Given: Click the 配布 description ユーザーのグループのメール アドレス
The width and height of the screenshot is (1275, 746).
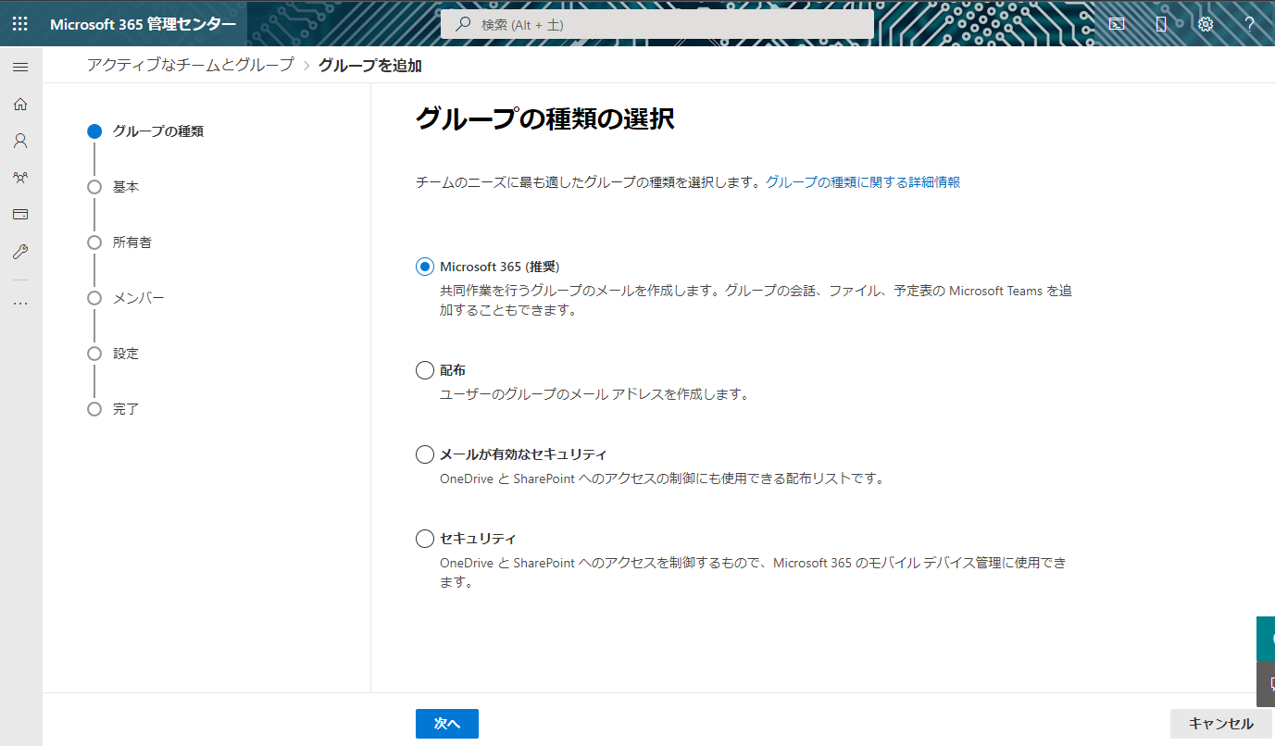Looking at the screenshot, I should [x=594, y=394].
